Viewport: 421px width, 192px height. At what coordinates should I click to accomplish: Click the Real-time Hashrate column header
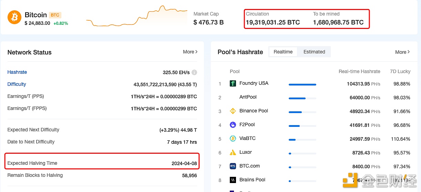click(x=359, y=71)
